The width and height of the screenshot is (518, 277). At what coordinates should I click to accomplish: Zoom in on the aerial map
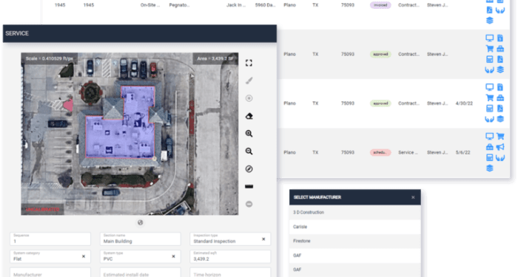249,134
